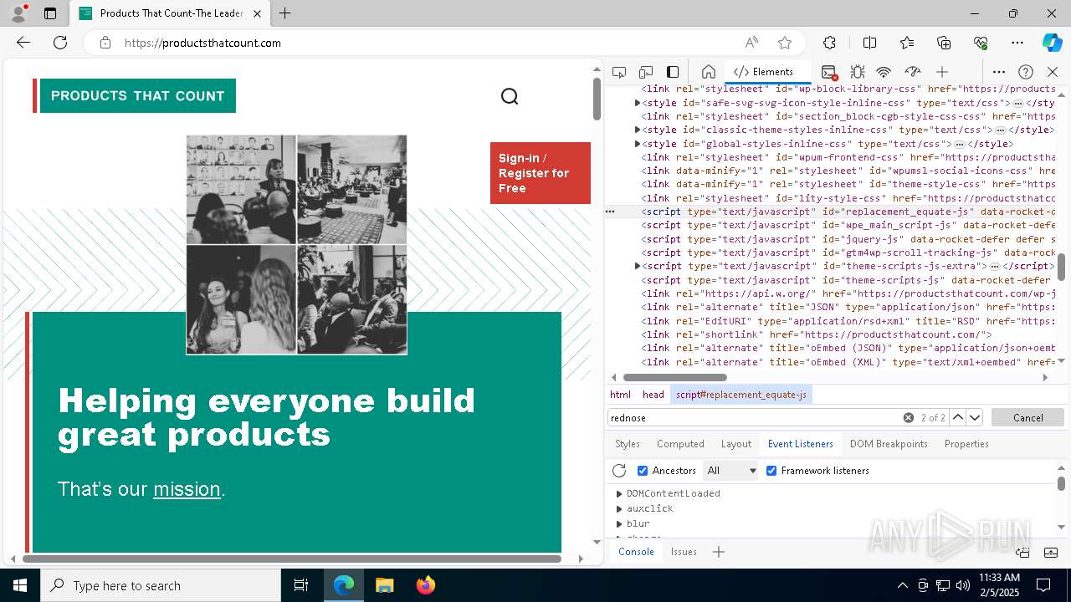Open the actions ellipsis for selected node
This screenshot has width=1071, height=602.
click(610, 212)
